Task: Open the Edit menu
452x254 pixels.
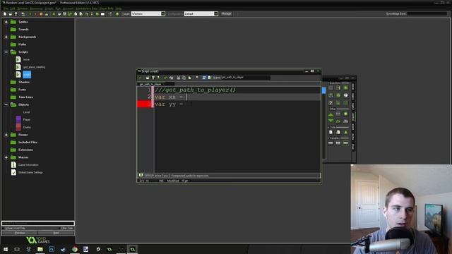Action: [13, 8]
